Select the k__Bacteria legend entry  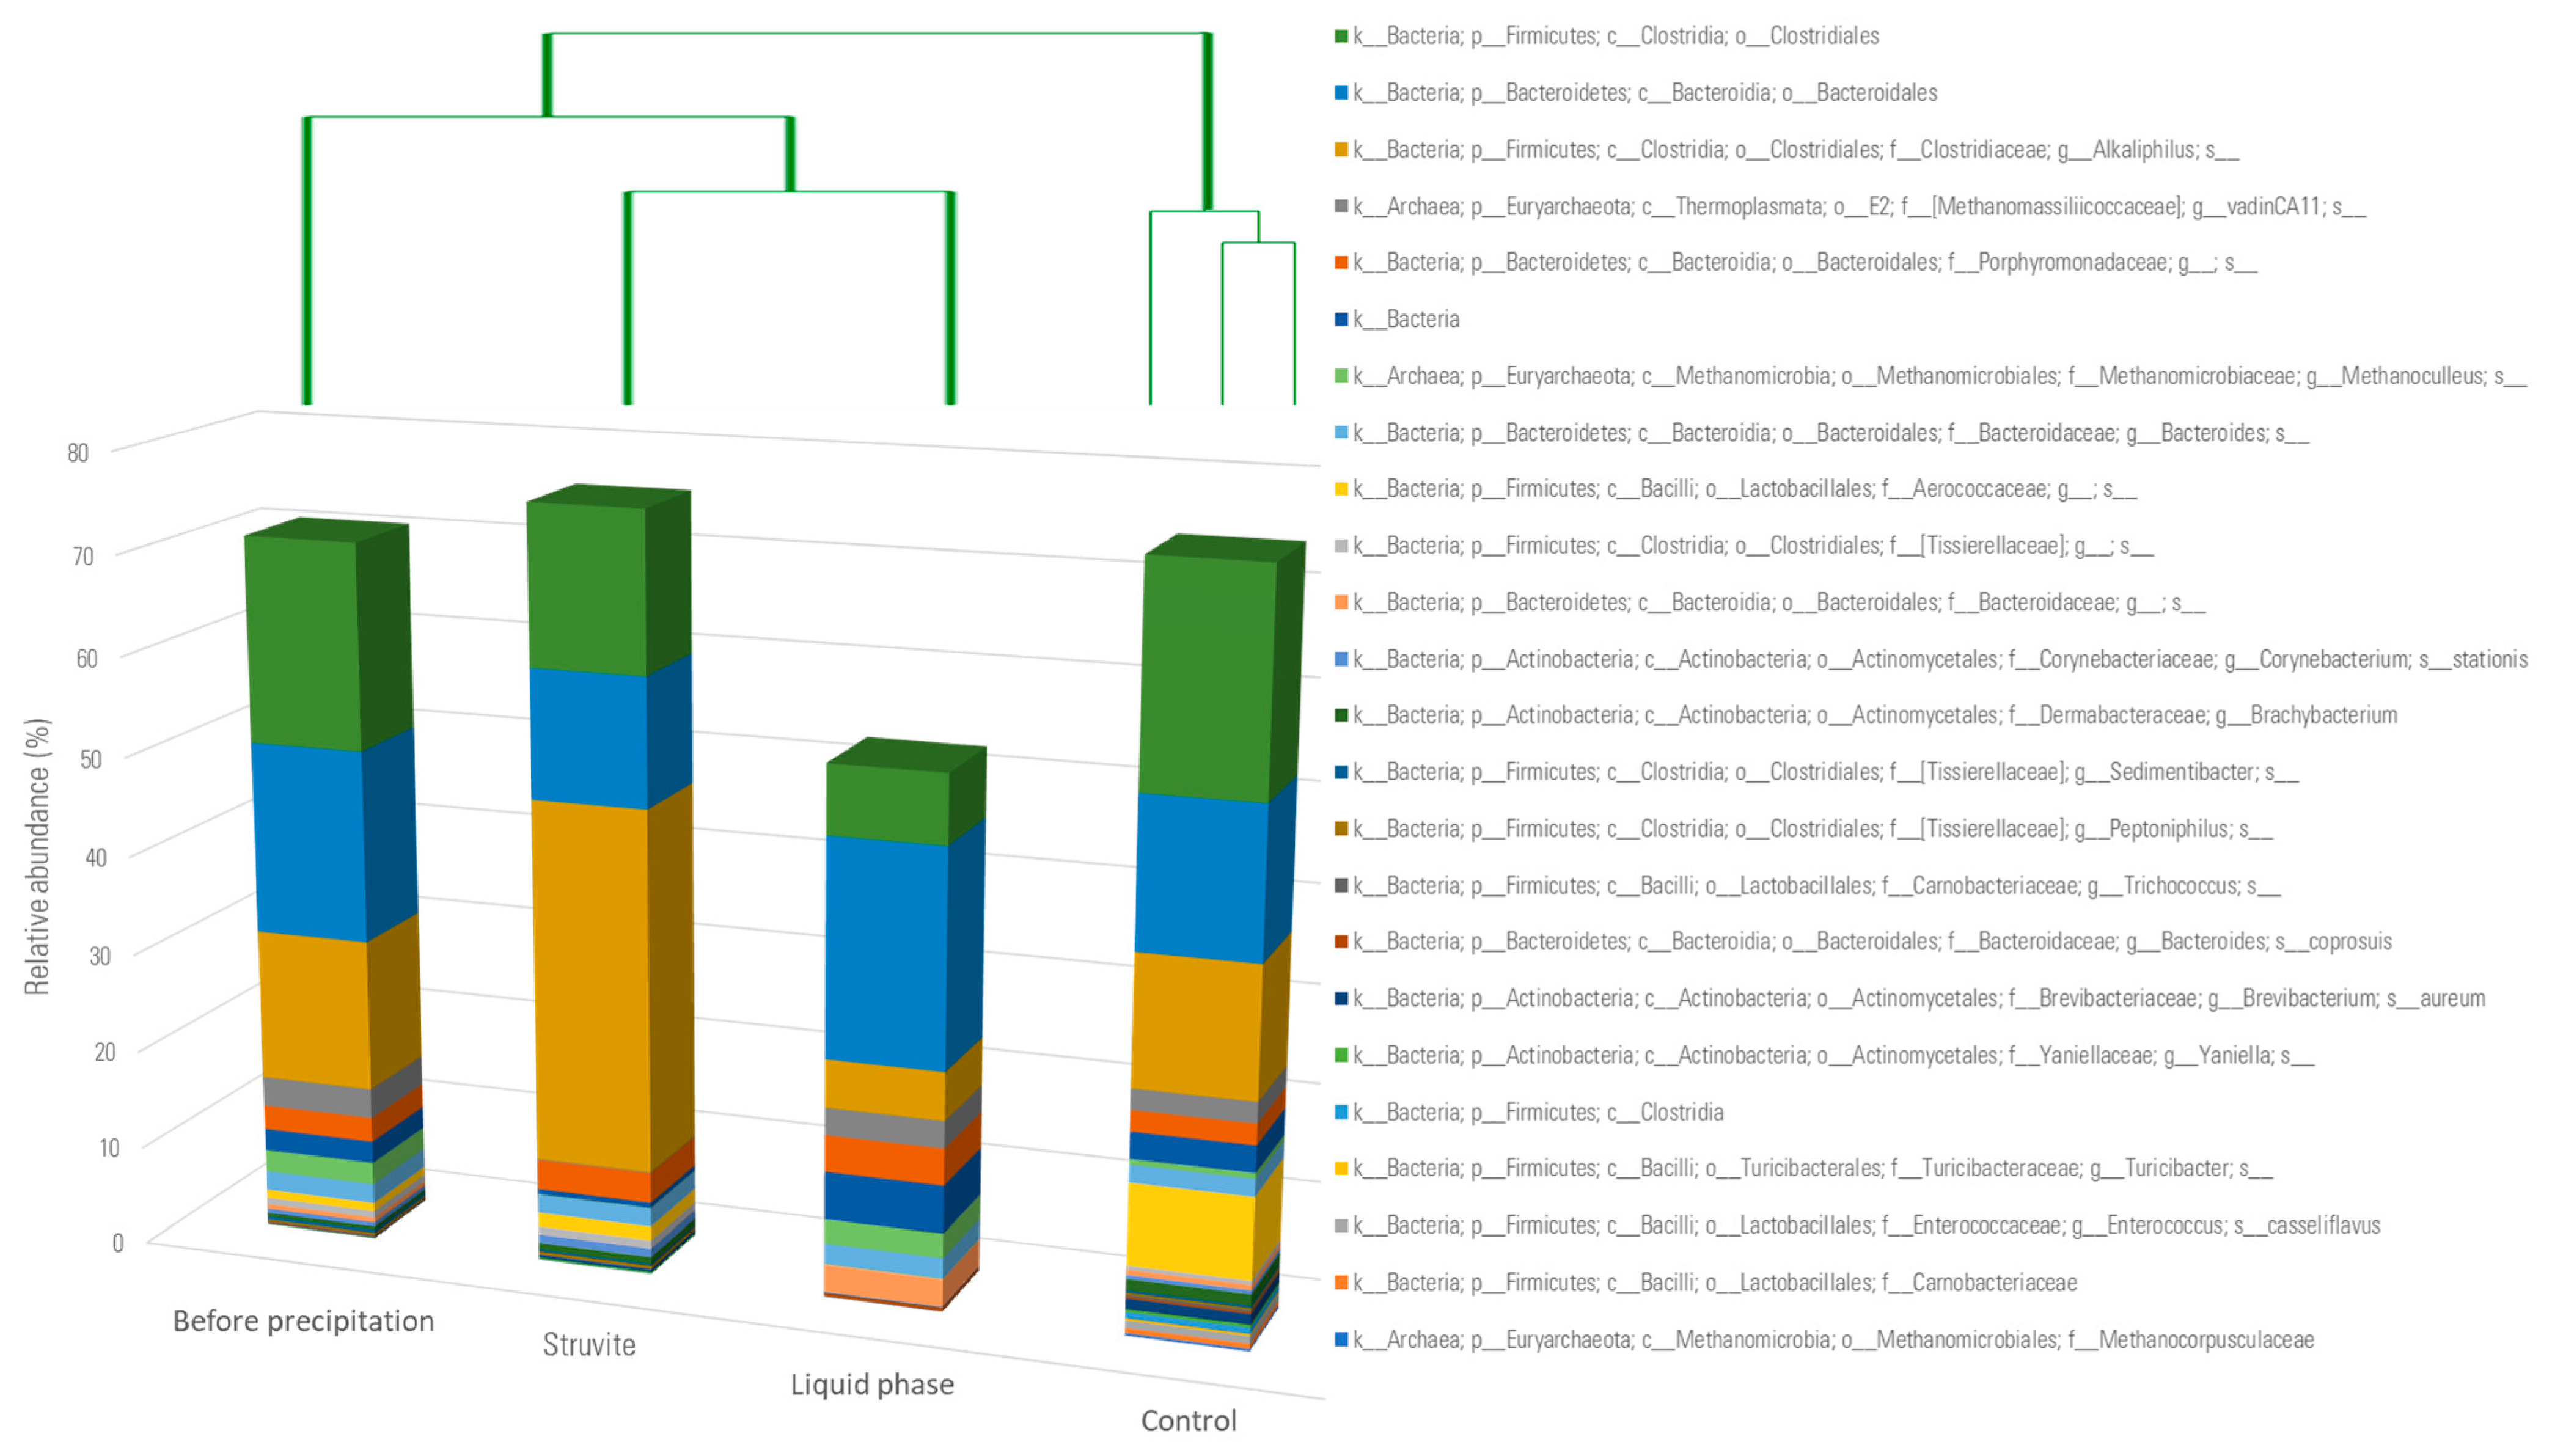1405,320
